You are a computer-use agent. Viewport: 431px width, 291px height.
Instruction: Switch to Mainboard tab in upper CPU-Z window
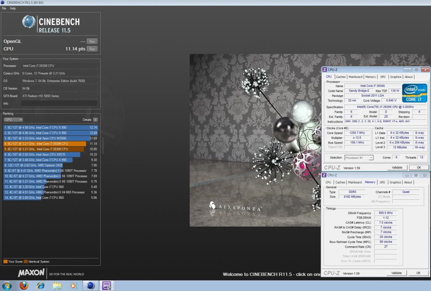pos(356,77)
